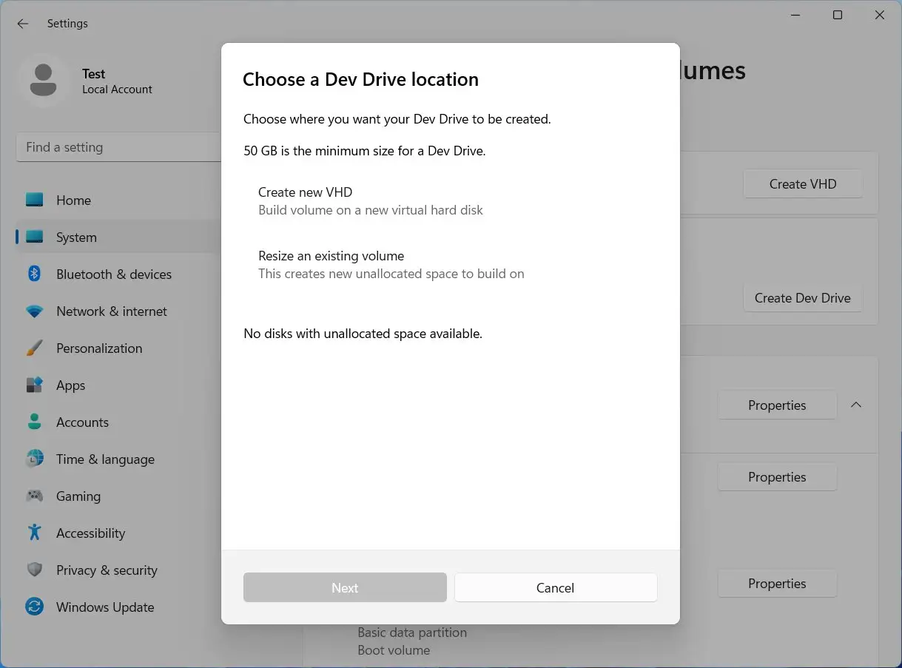
Task: Switch to the Test local account profile
Action: (x=93, y=81)
